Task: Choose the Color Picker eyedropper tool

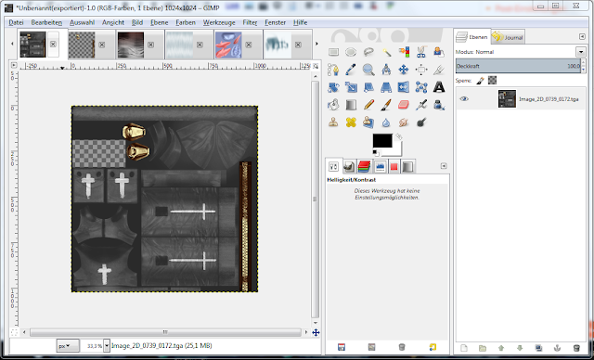Action: click(351, 70)
